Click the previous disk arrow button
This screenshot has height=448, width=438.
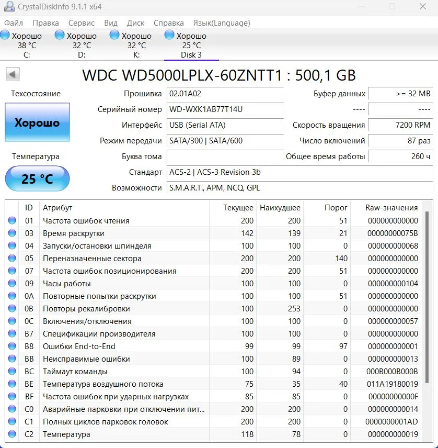[13, 74]
